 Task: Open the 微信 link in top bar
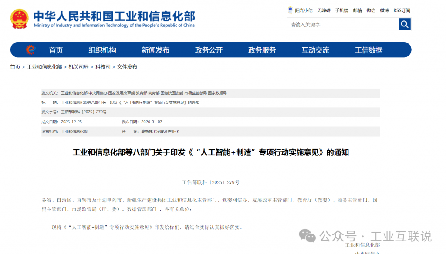point(371,10)
